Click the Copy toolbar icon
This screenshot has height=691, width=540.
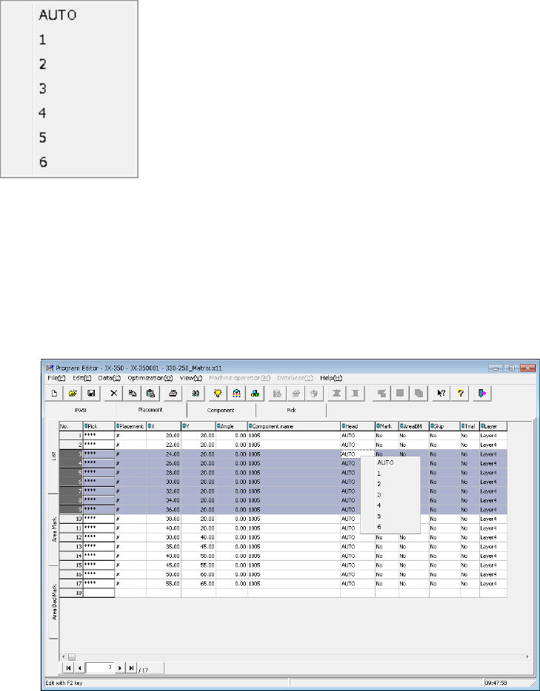pos(132,394)
